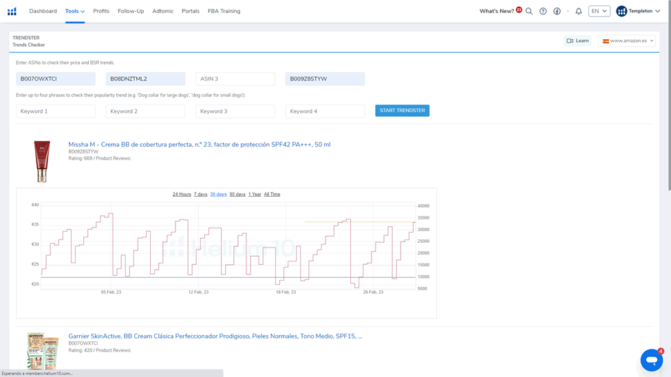This screenshot has width=671, height=377.
Task: Click the ASIN field containing B007OWXTCI
Action: point(56,78)
